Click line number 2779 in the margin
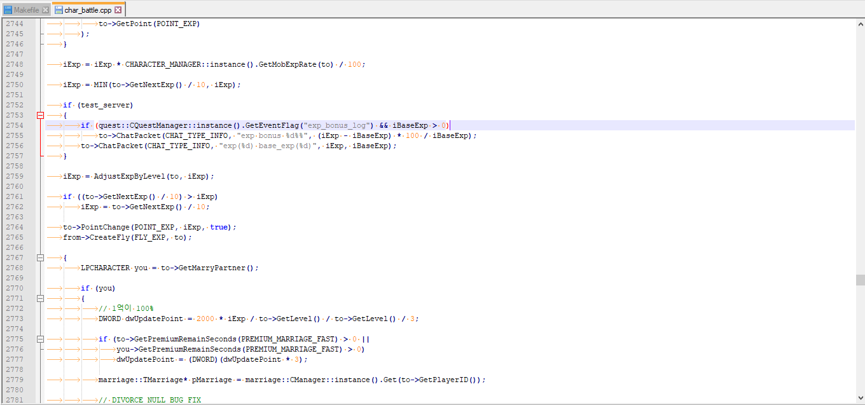The width and height of the screenshot is (865, 405). pos(14,380)
